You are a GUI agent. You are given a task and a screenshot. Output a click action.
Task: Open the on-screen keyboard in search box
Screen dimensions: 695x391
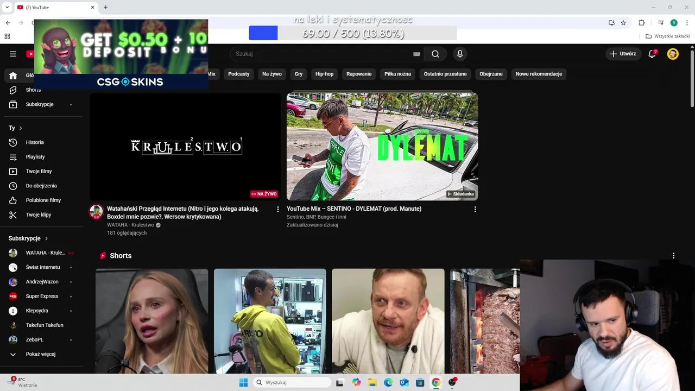(x=416, y=54)
